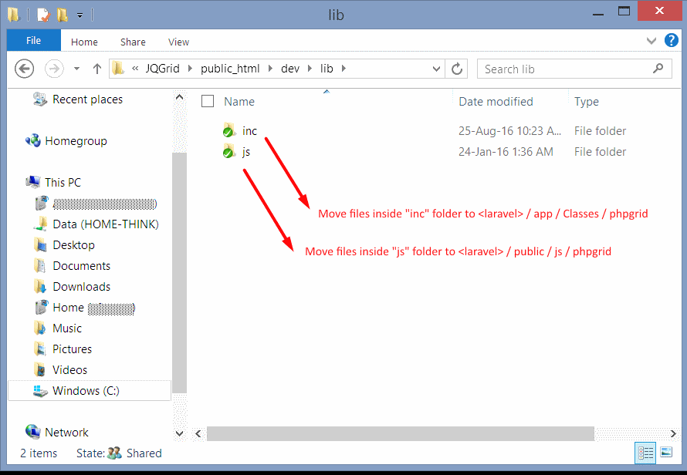Viewport: 687px width, 475px height.
Task: Sort by Date modified column header
Action: pyautogui.click(x=496, y=101)
